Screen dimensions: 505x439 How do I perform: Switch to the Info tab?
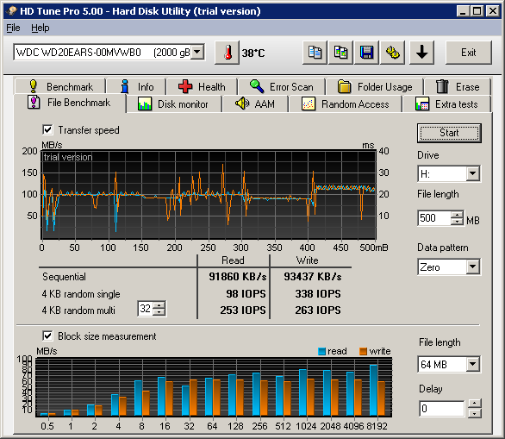(136, 87)
